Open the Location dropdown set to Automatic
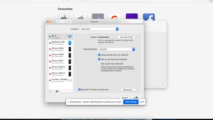The image size is (213, 120). coord(99,29)
